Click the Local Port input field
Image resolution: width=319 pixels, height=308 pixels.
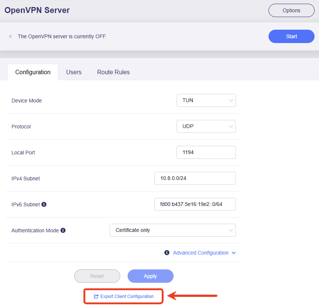point(206,152)
